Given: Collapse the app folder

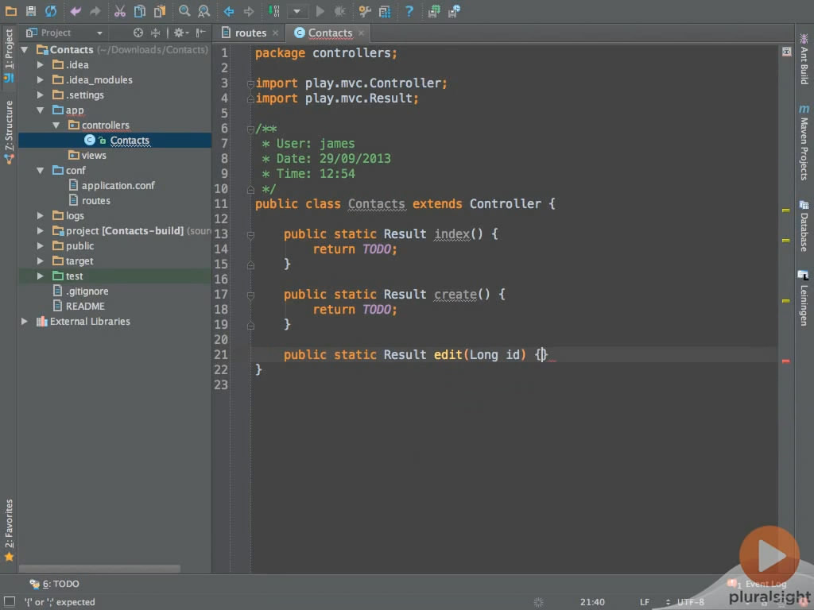Looking at the screenshot, I should coord(40,110).
